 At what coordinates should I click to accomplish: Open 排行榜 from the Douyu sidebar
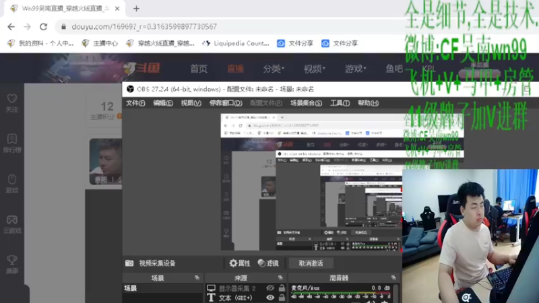tap(12, 143)
